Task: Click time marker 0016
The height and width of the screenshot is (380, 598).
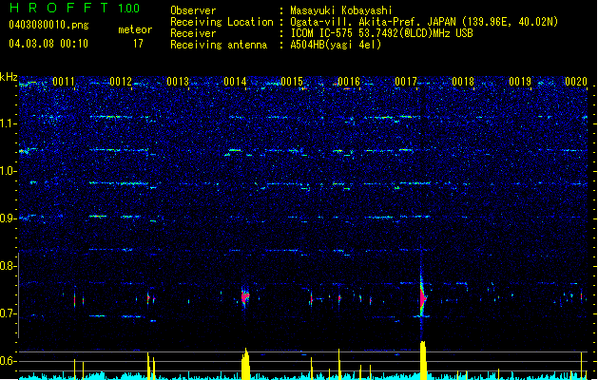Action: [349, 82]
